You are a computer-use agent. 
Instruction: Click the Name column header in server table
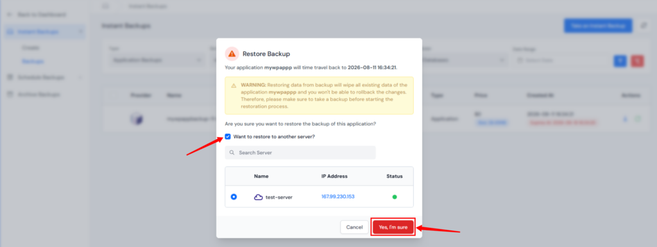[261, 177]
